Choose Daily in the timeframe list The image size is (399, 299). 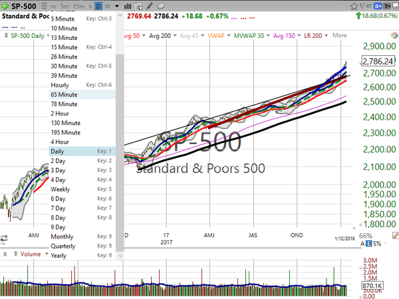click(82, 151)
